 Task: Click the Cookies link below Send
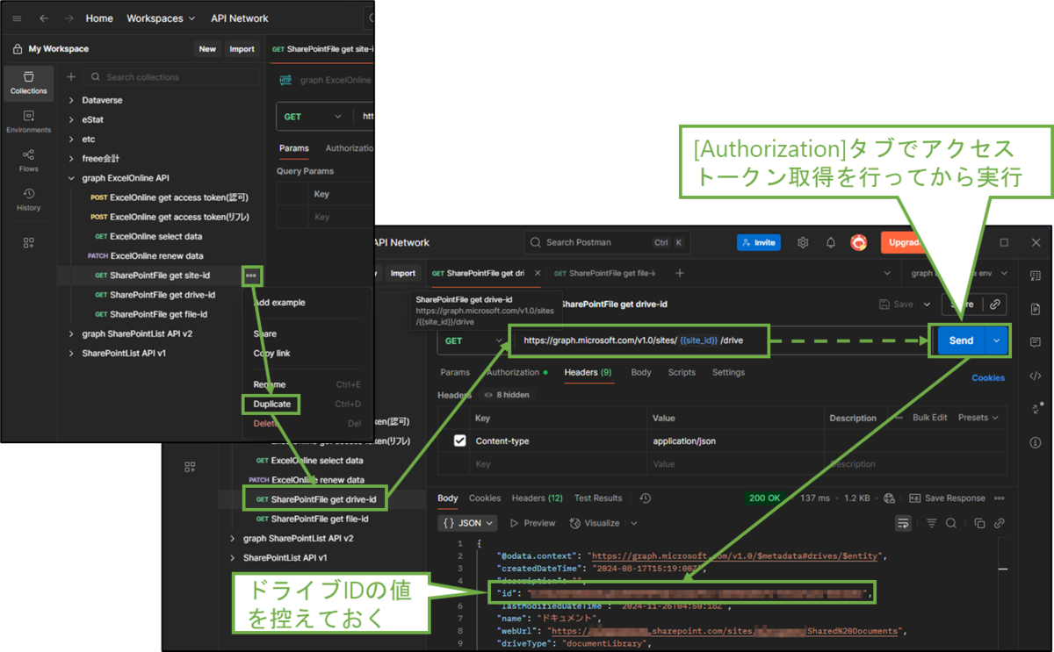988,377
